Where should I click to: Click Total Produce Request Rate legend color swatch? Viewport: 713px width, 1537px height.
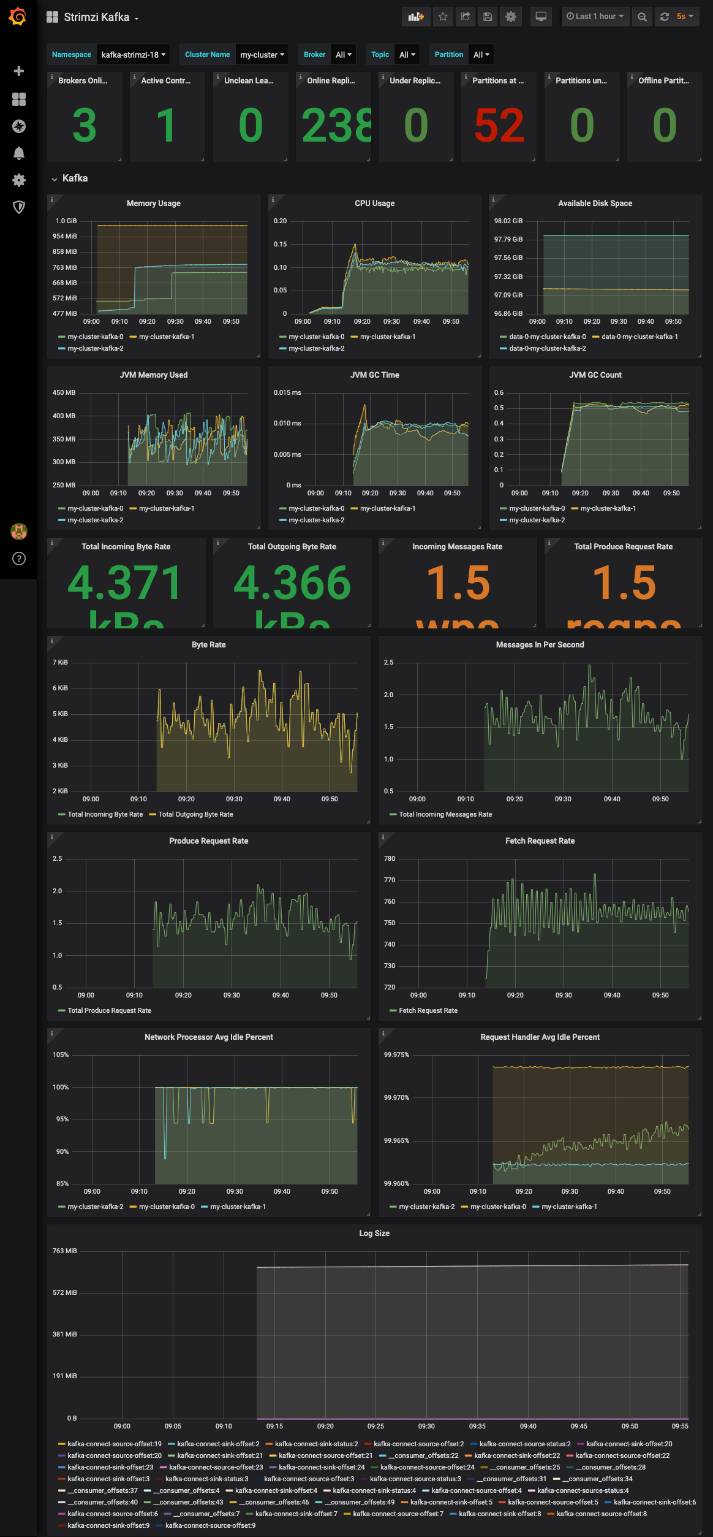(61, 1011)
